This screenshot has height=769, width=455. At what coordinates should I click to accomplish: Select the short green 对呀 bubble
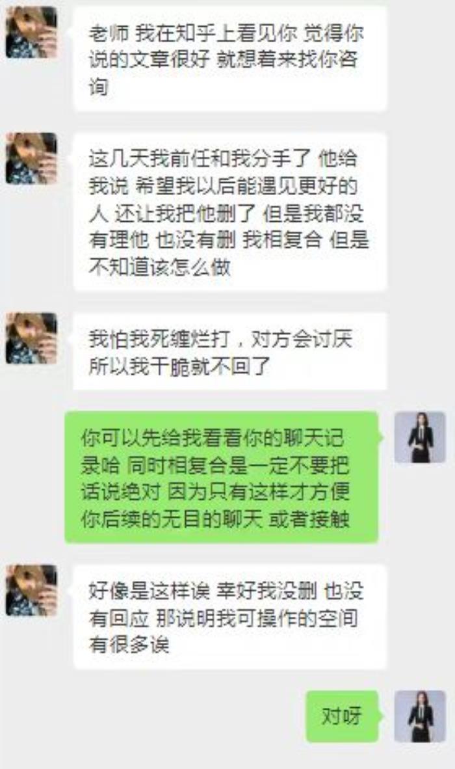click(x=343, y=716)
